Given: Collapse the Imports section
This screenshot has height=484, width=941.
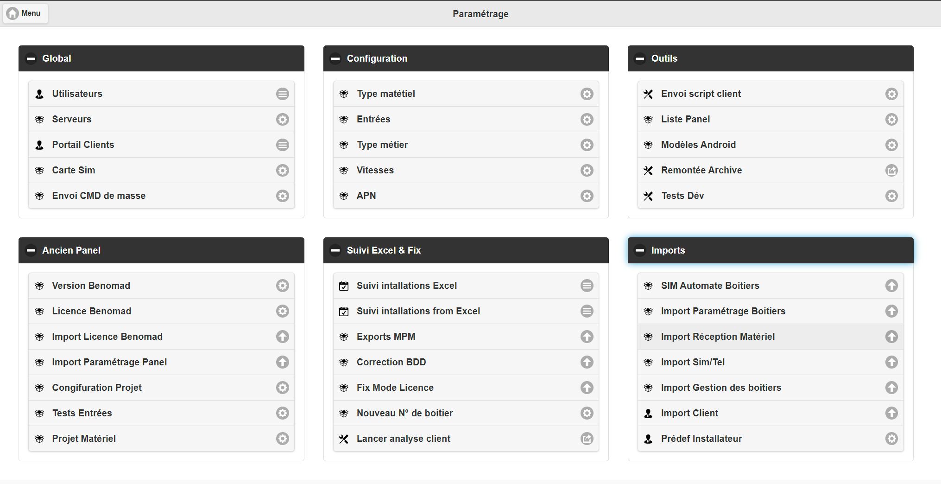Looking at the screenshot, I should pyautogui.click(x=639, y=251).
